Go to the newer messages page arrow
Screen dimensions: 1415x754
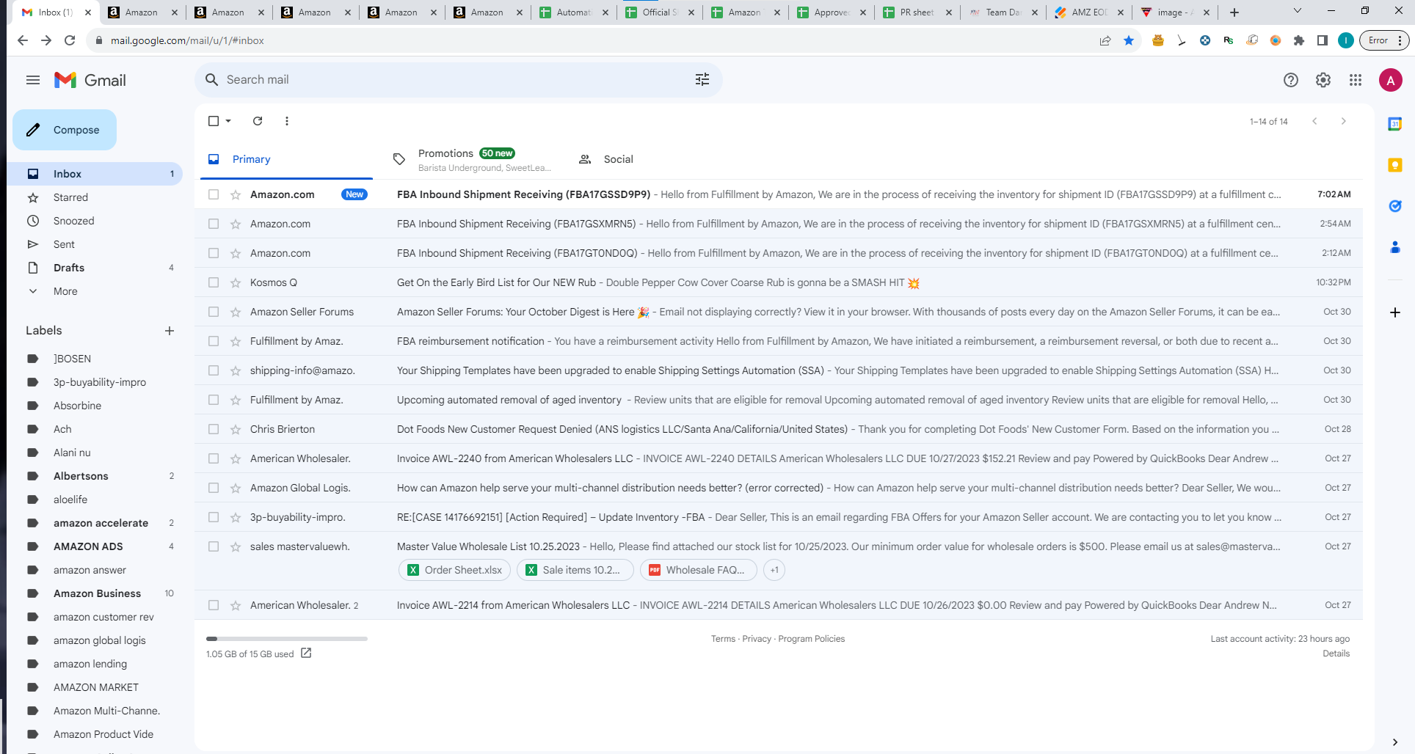1314,121
